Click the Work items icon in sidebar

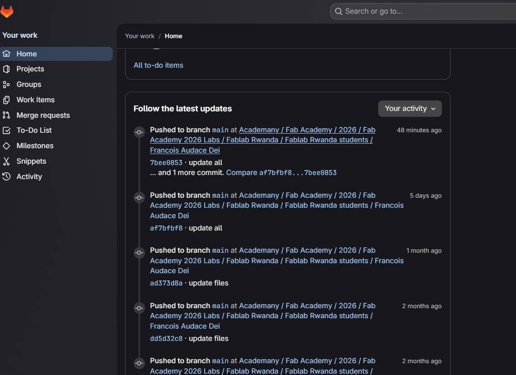[x=6, y=100]
